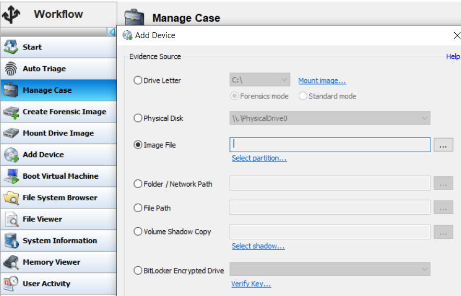Select the Create Forensic Image drive icon
The height and width of the screenshot is (296, 461).
11,112
